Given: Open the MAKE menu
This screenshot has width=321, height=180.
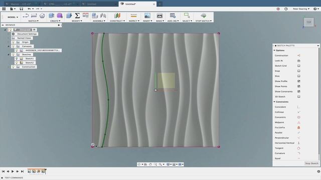Looking at the screenshot, I should 160,21.
